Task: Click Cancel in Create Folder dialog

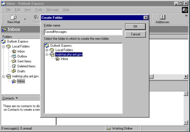Action: pos(135,34)
